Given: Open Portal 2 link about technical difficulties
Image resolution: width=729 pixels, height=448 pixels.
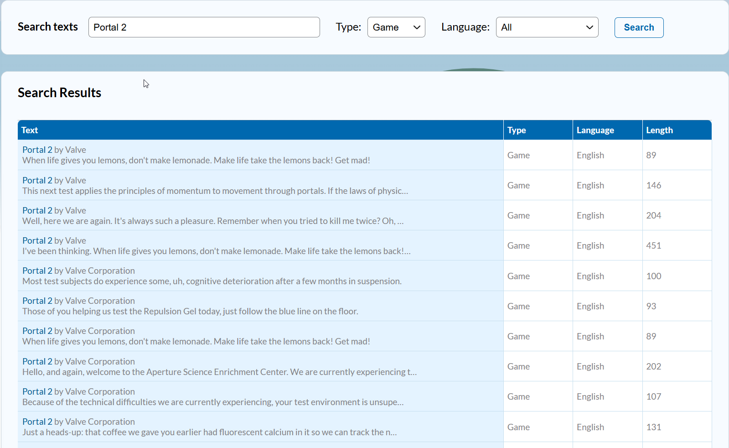Looking at the screenshot, I should click(37, 391).
